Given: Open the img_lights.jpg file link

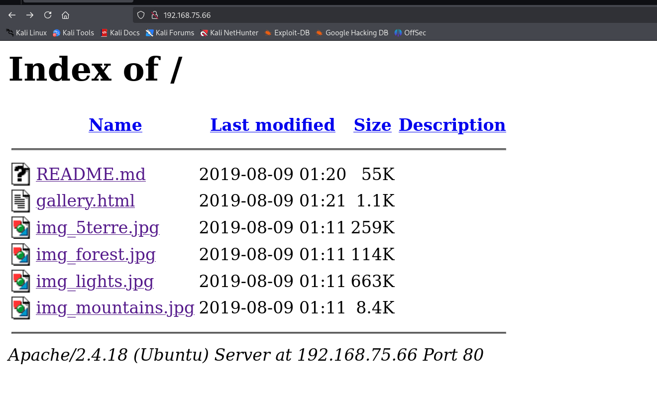Looking at the screenshot, I should 95,281.
